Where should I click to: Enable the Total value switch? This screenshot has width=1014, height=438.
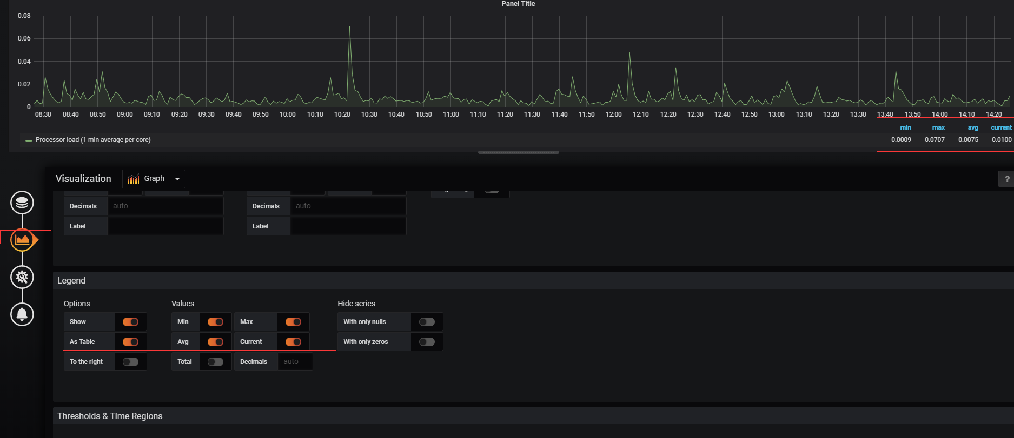(215, 362)
